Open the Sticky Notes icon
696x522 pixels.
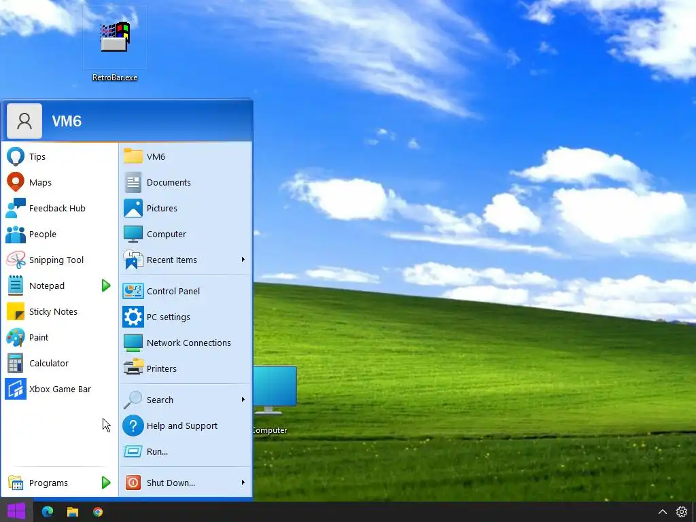[16, 311]
